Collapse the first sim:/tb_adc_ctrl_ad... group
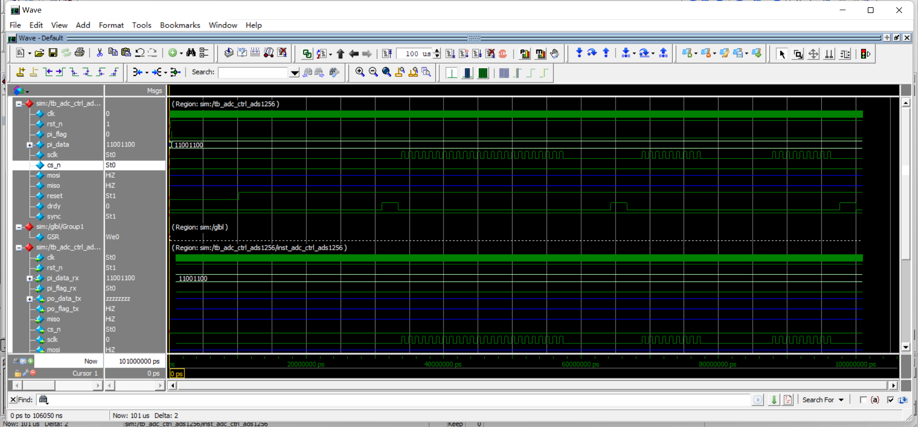This screenshot has width=918, height=427. coord(18,103)
